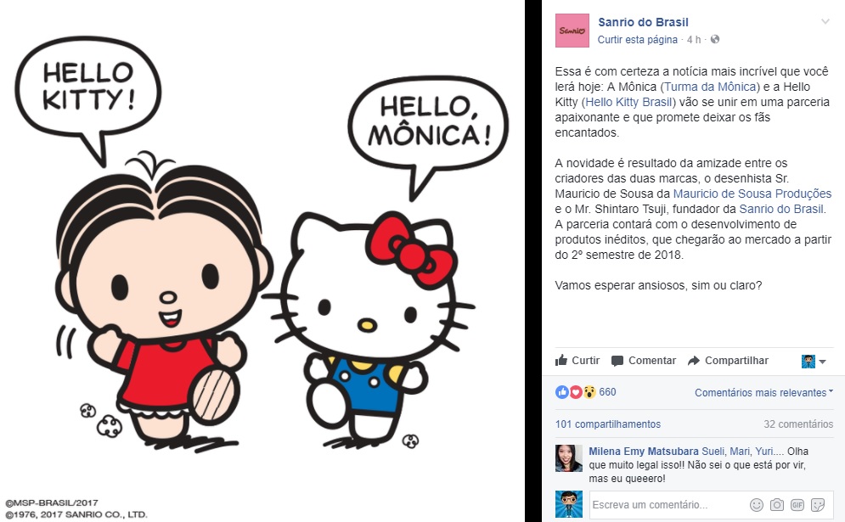Click Curtir esta página link
Viewport: 845px width, 522px height.
click(x=638, y=39)
